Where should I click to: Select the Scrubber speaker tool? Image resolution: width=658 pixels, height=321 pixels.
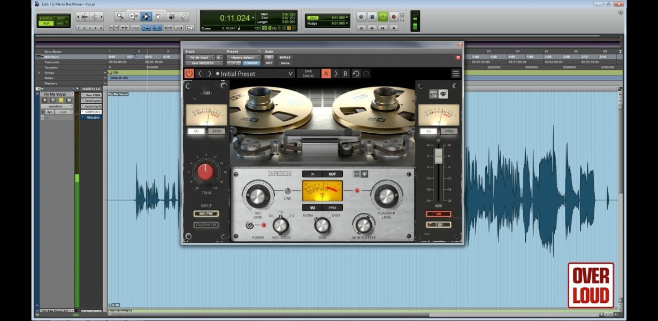click(x=171, y=17)
